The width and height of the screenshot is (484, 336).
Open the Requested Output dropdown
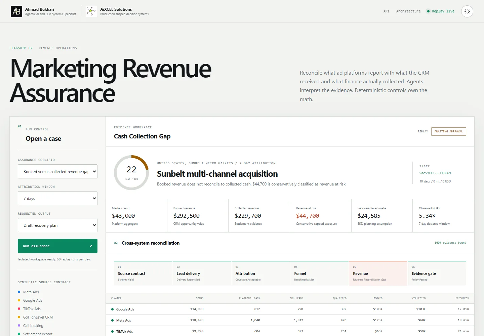pos(57,225)
